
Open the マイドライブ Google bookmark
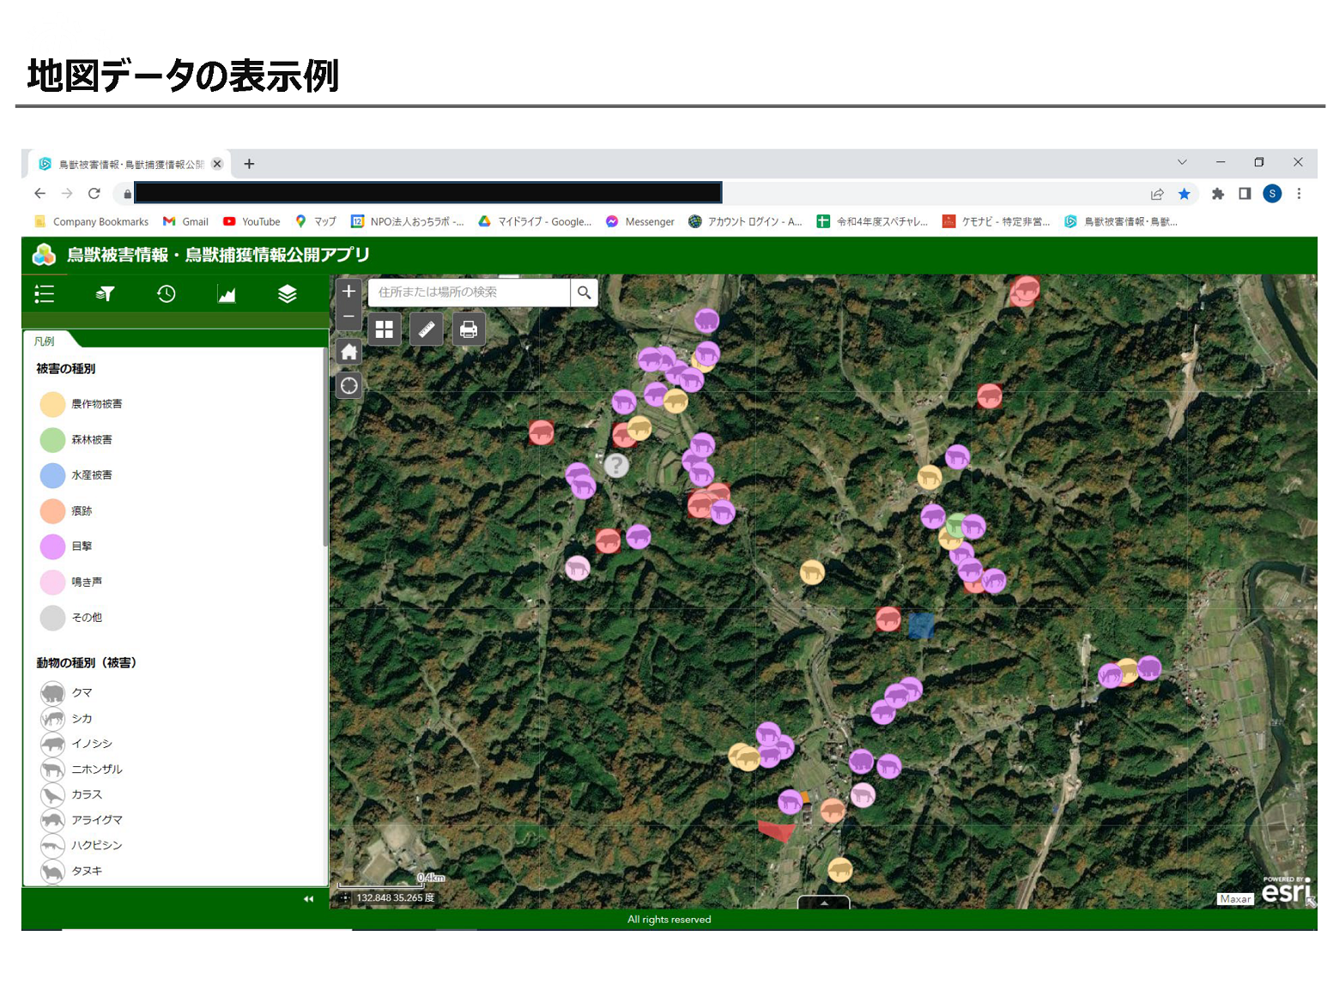click(535, 221)
